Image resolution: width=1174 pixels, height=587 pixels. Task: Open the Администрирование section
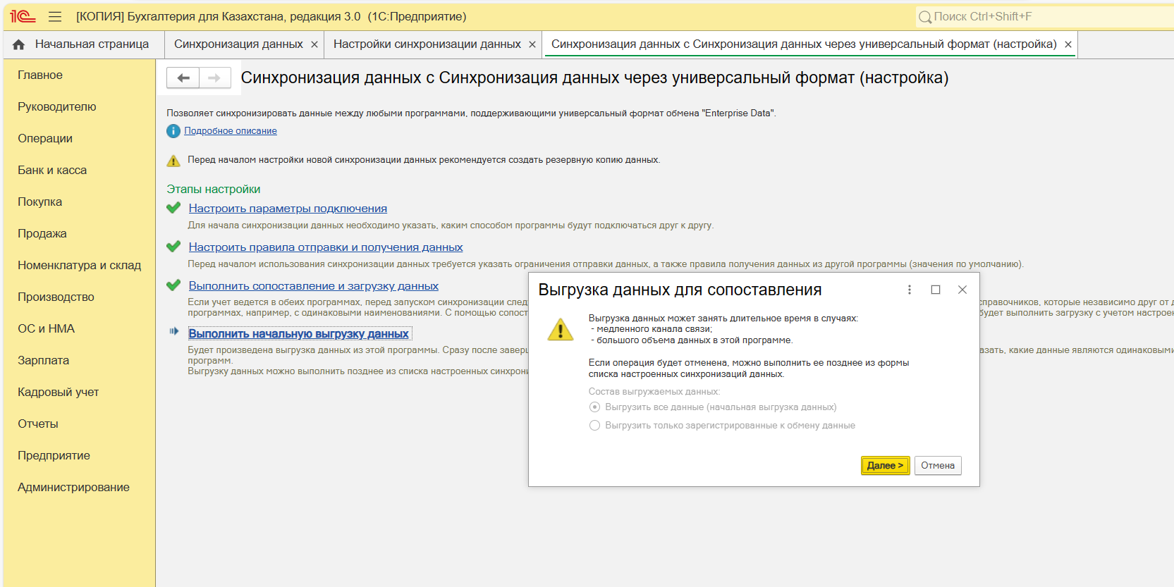click(x=73, y=487)
